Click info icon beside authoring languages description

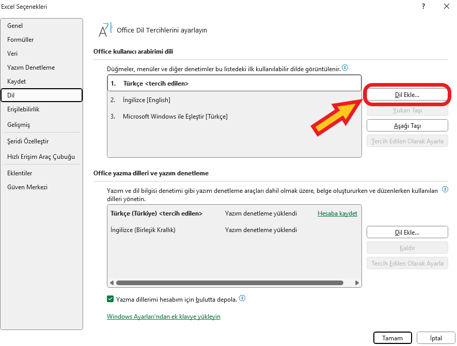(x=444, y=190)
